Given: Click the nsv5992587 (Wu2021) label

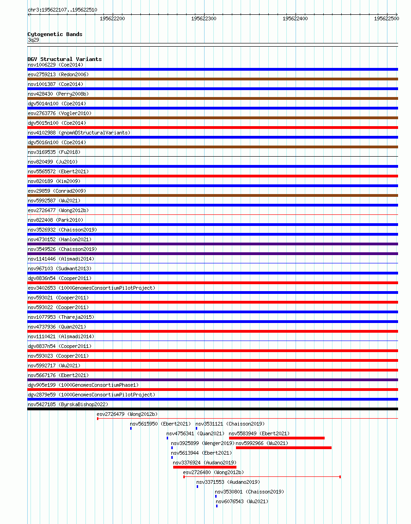Looking at the screenshot, I should (x=54, y=201).
